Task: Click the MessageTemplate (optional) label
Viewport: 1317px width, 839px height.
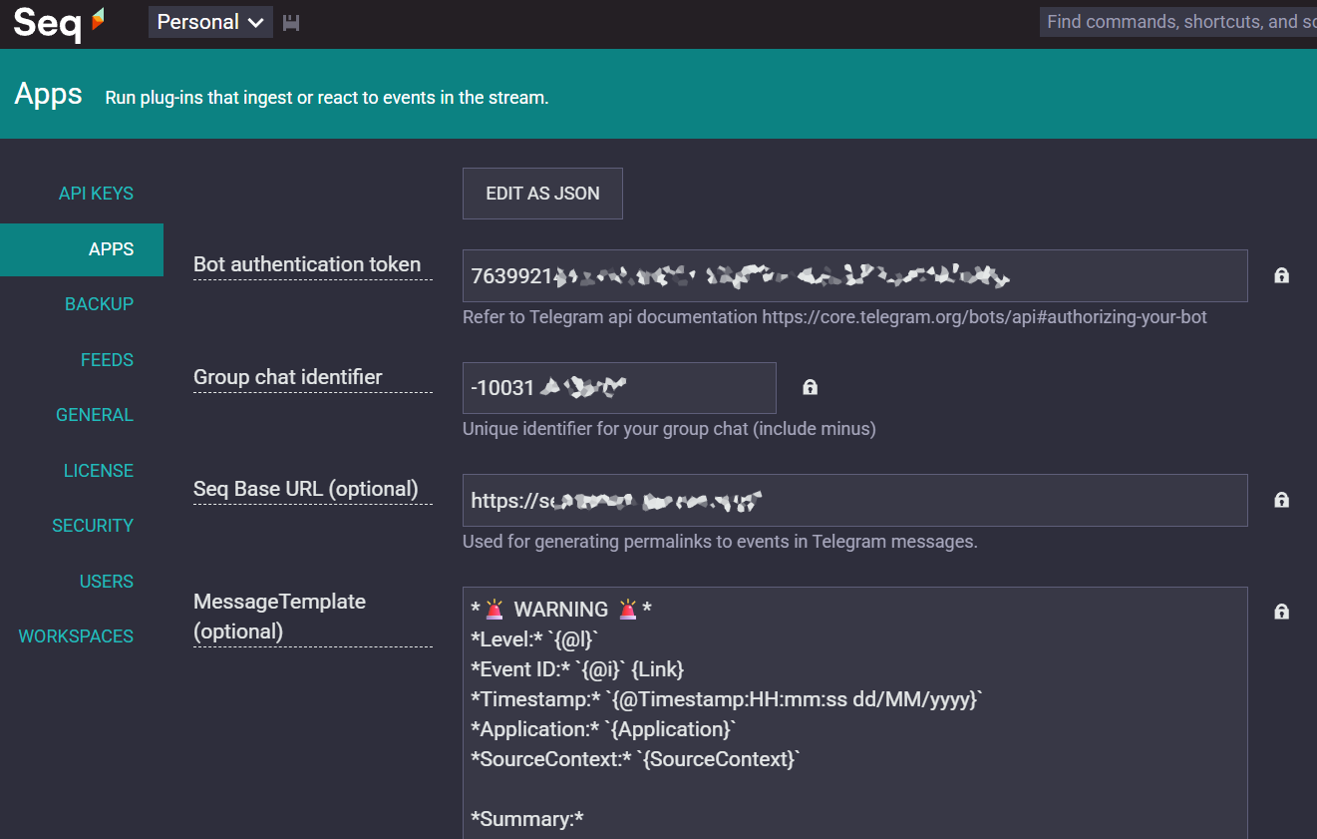Action: point(280,617)
